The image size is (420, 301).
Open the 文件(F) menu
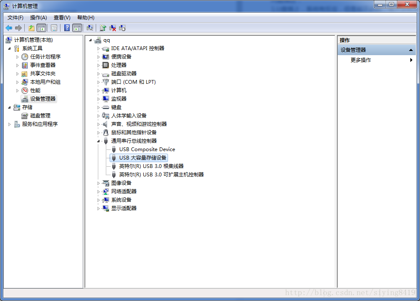coord(15,18)
